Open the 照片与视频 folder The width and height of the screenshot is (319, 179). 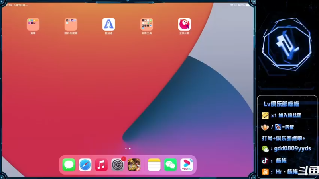[x=71, y=24]
